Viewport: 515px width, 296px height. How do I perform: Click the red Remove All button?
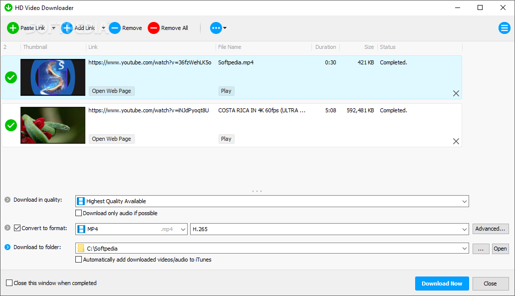[168, 28]
